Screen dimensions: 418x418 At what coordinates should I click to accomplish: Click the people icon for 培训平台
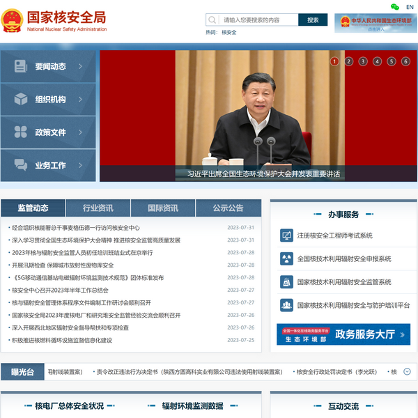point(286,305)
